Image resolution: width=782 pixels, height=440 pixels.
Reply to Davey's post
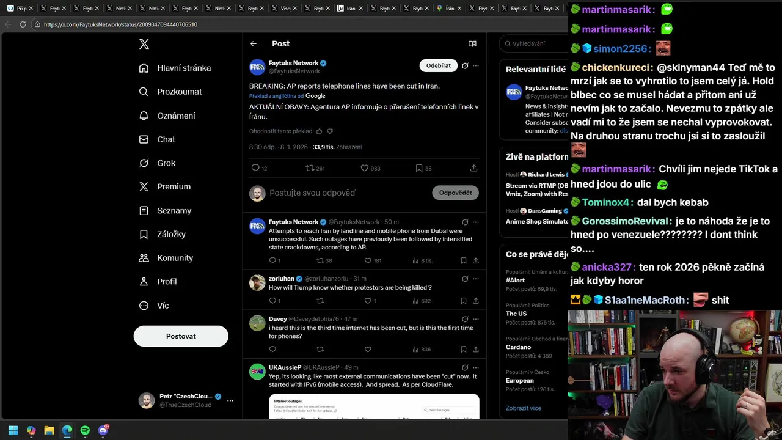pyautogui.click(x=272, y=350)
